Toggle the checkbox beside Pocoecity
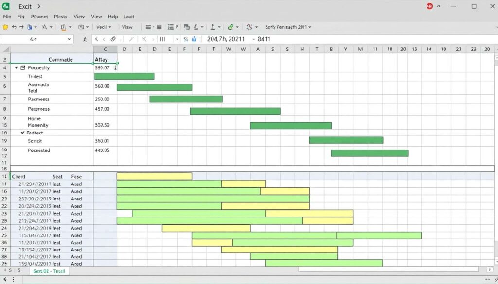 (x=22, y=67)
